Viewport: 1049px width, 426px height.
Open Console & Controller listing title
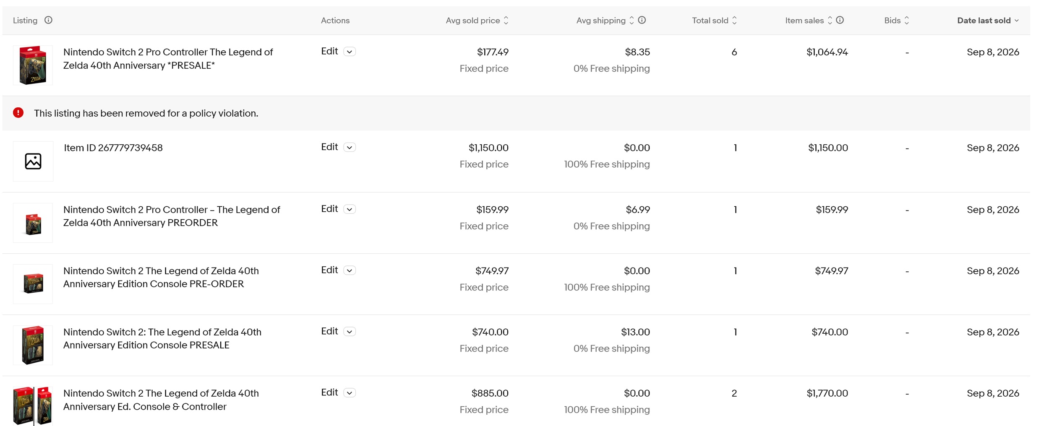tap(161, 400)
